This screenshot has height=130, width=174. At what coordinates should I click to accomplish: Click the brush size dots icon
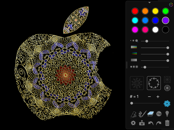tap(134, 41)
